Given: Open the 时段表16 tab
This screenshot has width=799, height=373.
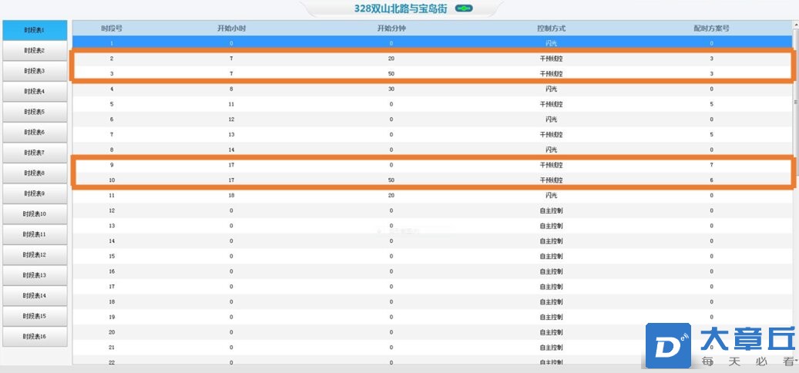Looking at the screenshot, I should [35, 336].
